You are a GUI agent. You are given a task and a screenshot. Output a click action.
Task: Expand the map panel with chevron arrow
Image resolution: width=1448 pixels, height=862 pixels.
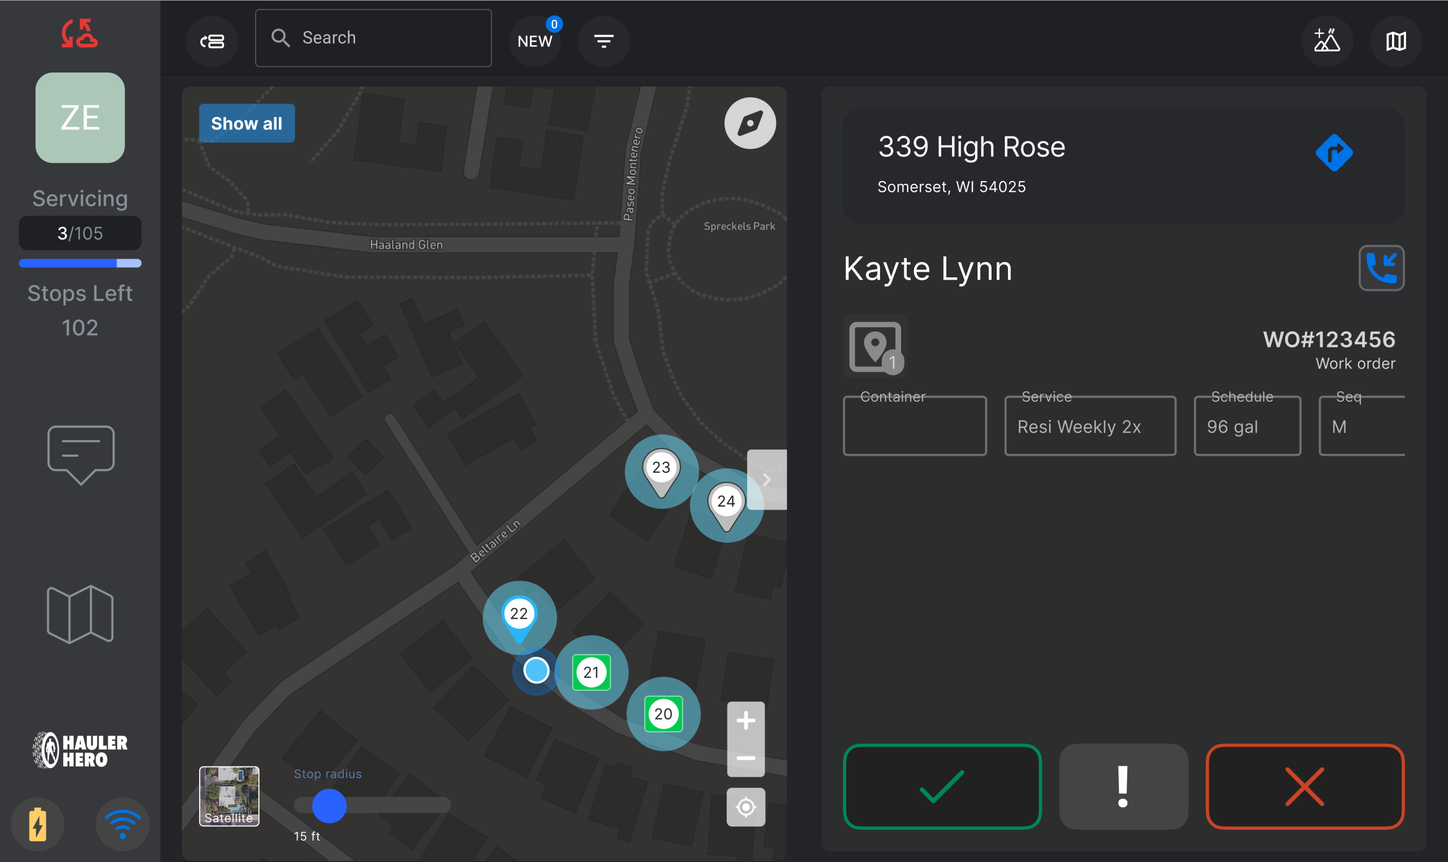click(766, 479)
